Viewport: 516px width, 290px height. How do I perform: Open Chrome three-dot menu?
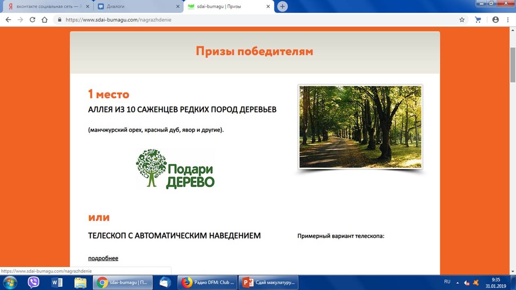click(x=508, y=19)
